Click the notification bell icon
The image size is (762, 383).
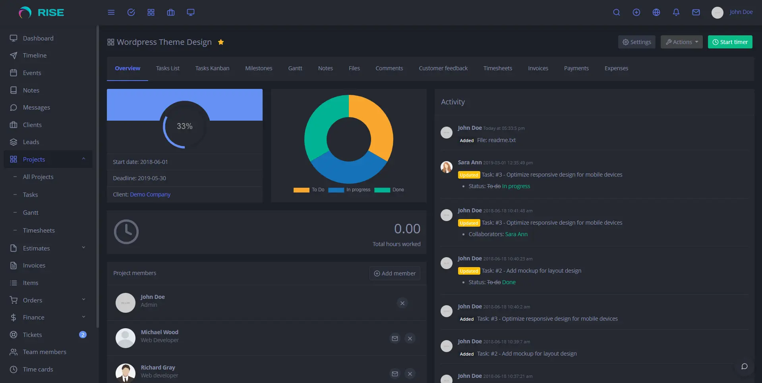pyautogui.click(x=676, y=12)
